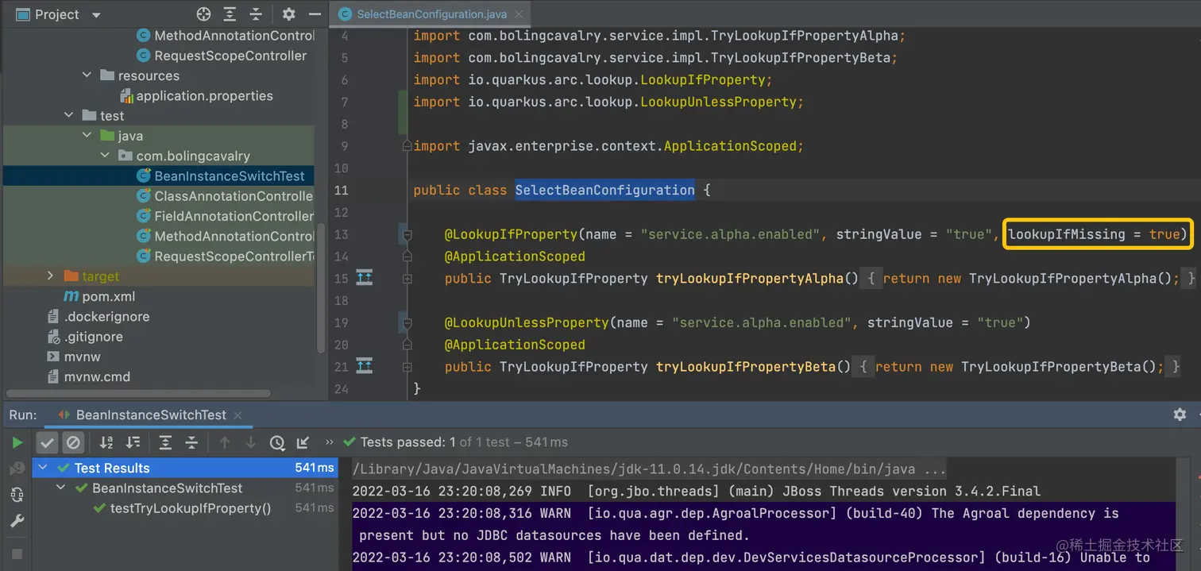Click the bean gutter icon on line 15
Image resolution: width=1201 pixels, height=571 pixels.
365,278
